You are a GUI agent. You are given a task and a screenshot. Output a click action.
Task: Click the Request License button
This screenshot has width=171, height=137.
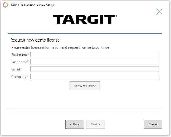(85, 86)
